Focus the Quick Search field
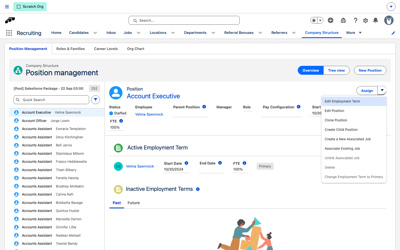This screenshot has height=250, width=400. coord(51,100)
